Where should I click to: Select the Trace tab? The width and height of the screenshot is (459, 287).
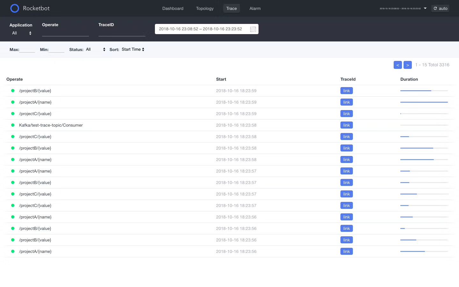coord(231,8)
